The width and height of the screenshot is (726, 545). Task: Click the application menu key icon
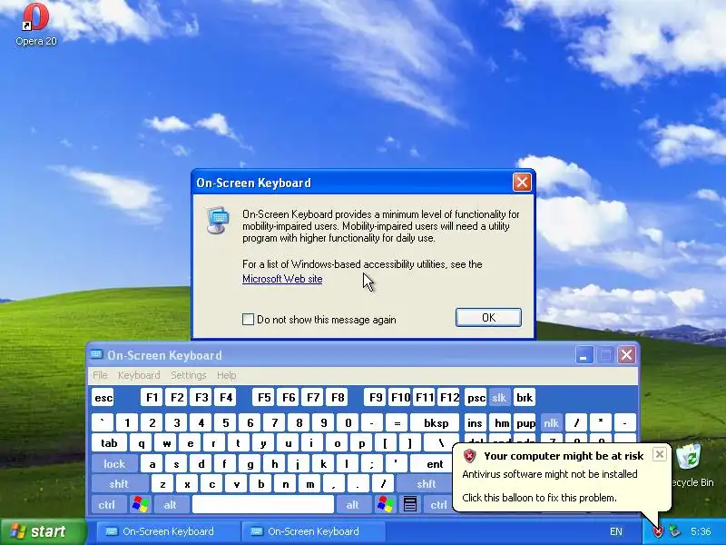coord(410,504)
